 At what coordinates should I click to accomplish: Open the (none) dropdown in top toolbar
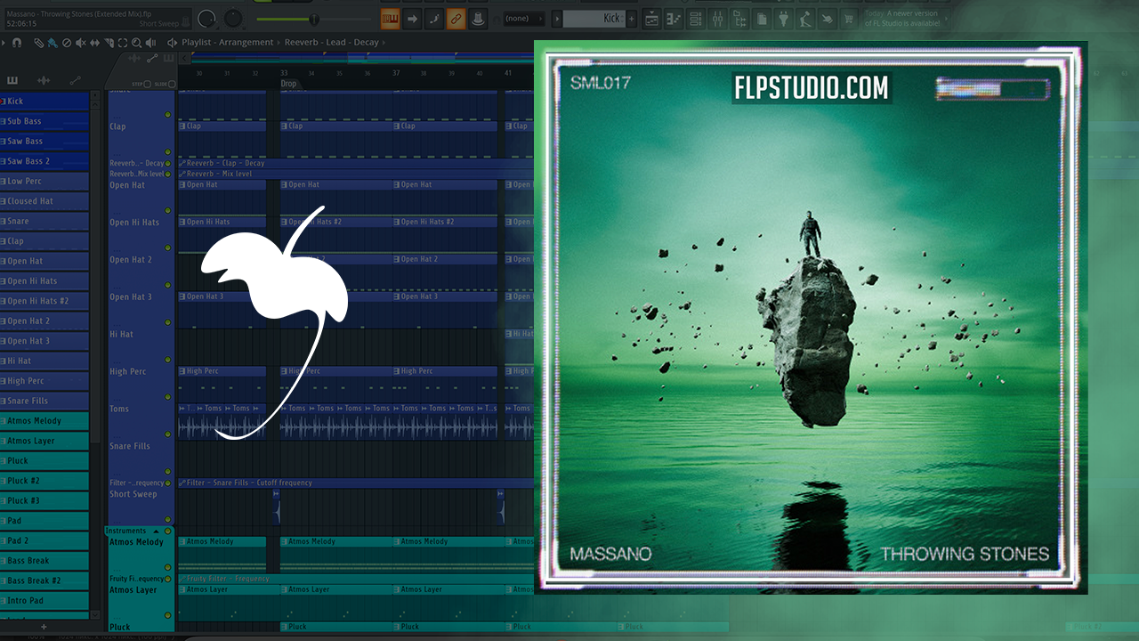(x=524, y=18)
